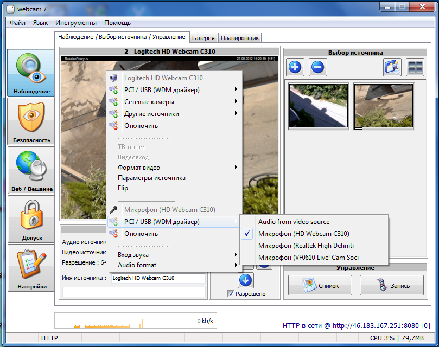
Task: Click Параметры источника menu entry
Action: pos(174,178)
